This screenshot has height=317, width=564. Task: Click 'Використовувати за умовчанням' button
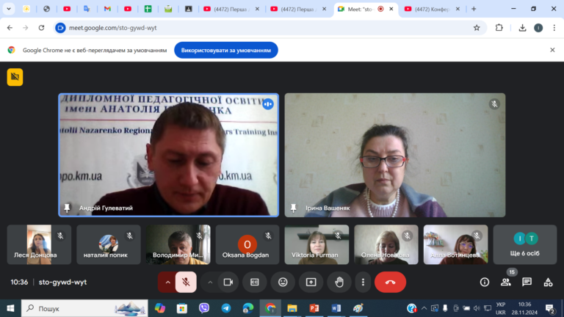pos(226,50)
